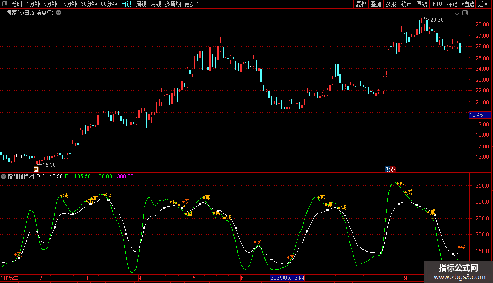Click the 2025/06/19 date marker on timeline
Image resolution: width=493 pixels, height=283 pixels.
(287, 278)
